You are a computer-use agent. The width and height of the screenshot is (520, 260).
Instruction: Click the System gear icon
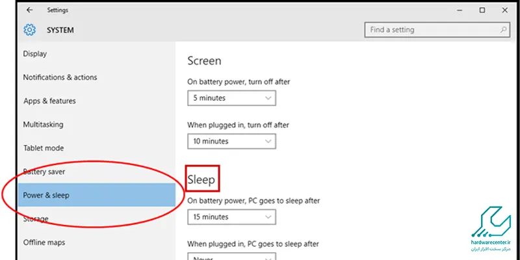pos(29,30)
